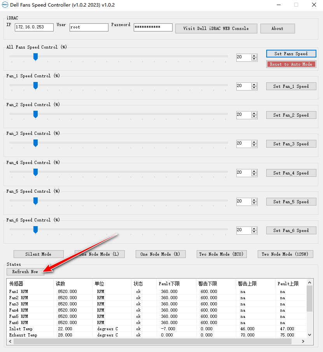Choose Two Node Mode (ECO) preset
Image resolution: width=323 pixels, height=352 pixels.
tap(222, 254)
